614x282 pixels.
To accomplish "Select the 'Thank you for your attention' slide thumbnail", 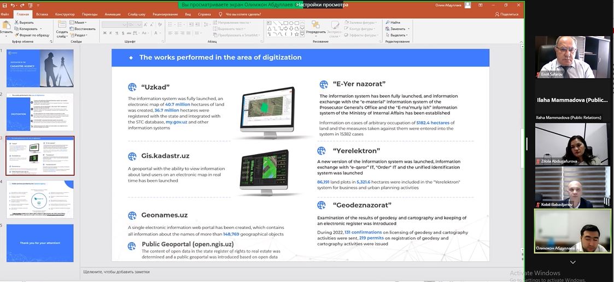I will (x=40, y=243).
